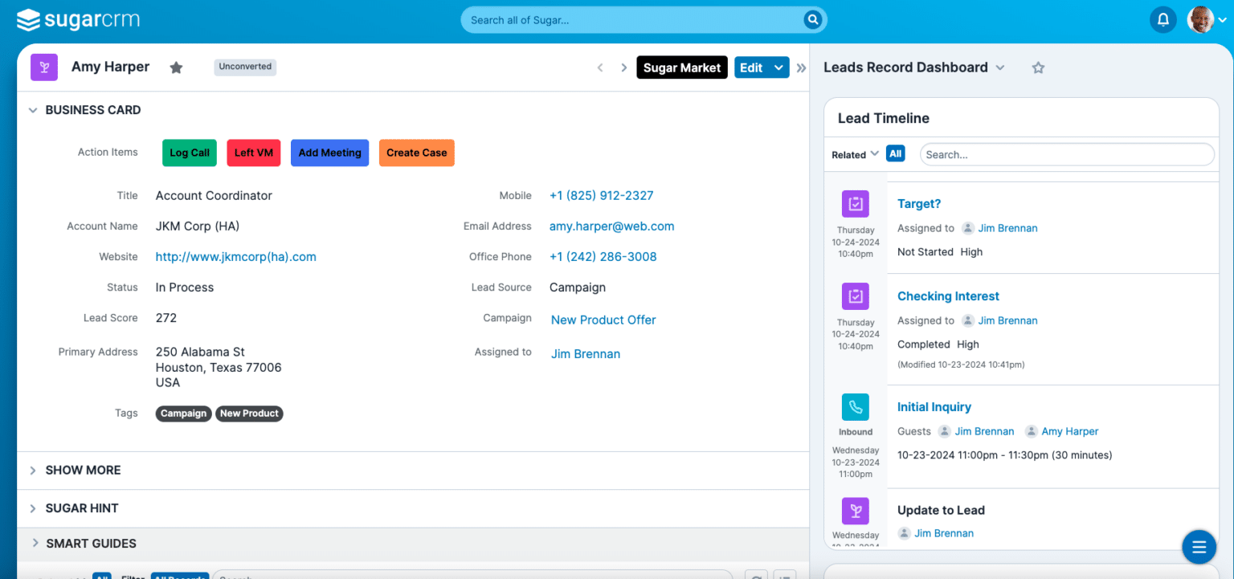Click the search magnifier icon
Screen dimensions: 1234x579
(813, 20)
